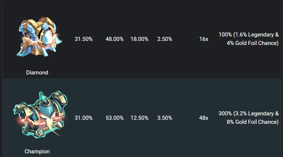Click the '8% Gold Foil Chance)' line
The height and width of the screenshot is (157, 283).
[x=253, y=122]
